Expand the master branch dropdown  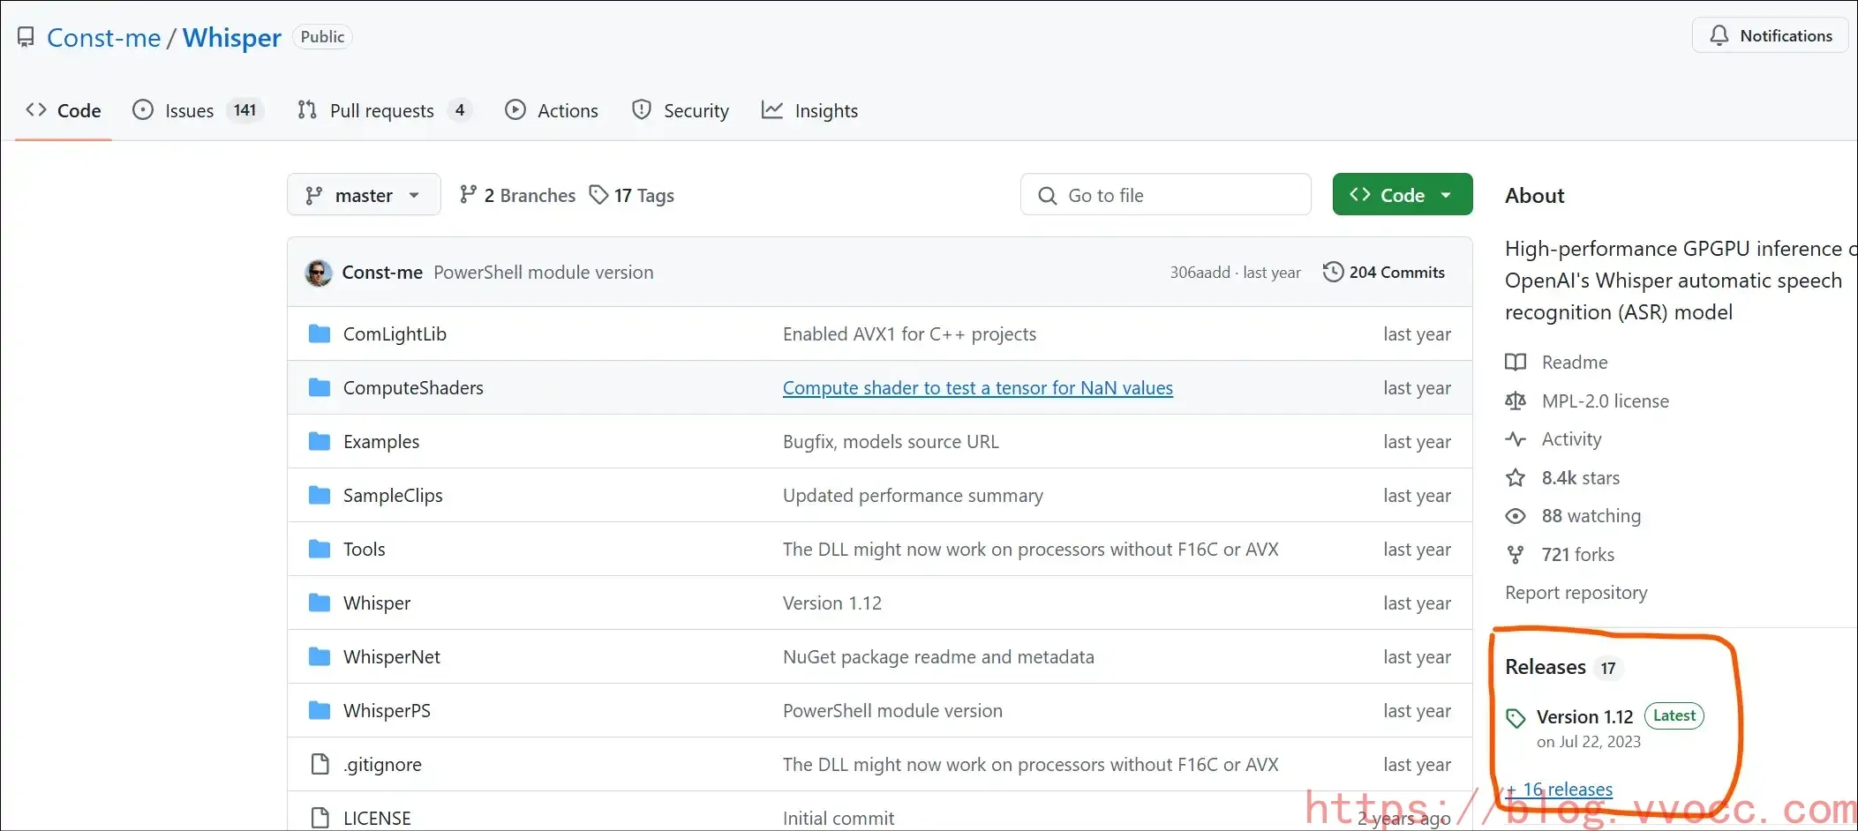[363, 195]
